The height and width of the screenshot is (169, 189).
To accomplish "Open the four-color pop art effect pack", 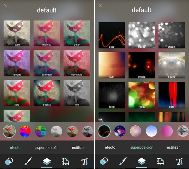I will coord(41,131).
